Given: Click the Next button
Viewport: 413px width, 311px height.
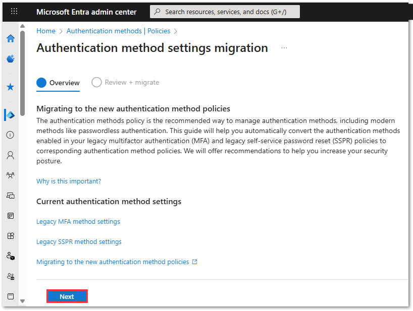Looking at the screenshot, I should (x=67, y=296).
